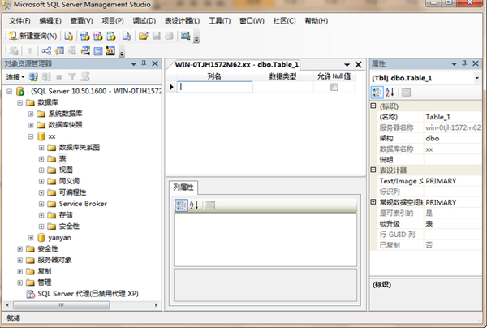Viewport: 487px width, 328px height.
Task: Click the categorized icon in 列属性 pane
Action: tap(182, 205)
